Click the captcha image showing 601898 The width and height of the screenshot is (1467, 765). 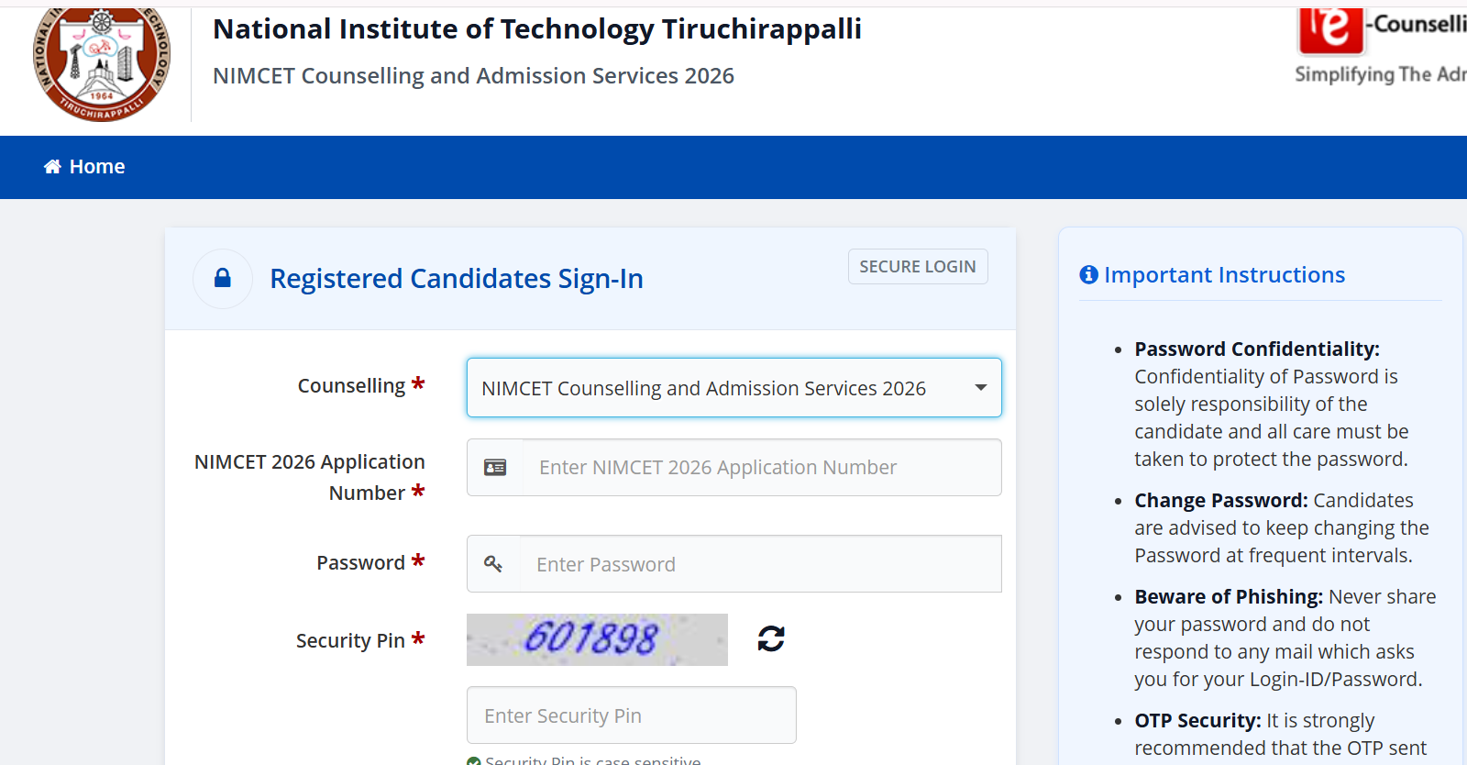click(597, 639)
